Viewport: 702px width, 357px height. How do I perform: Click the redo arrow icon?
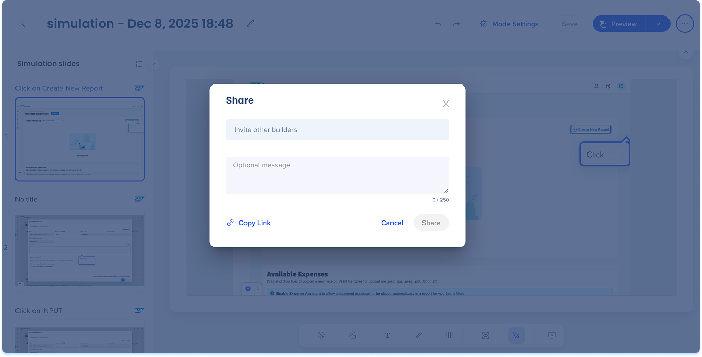click(x=456, y=24)
